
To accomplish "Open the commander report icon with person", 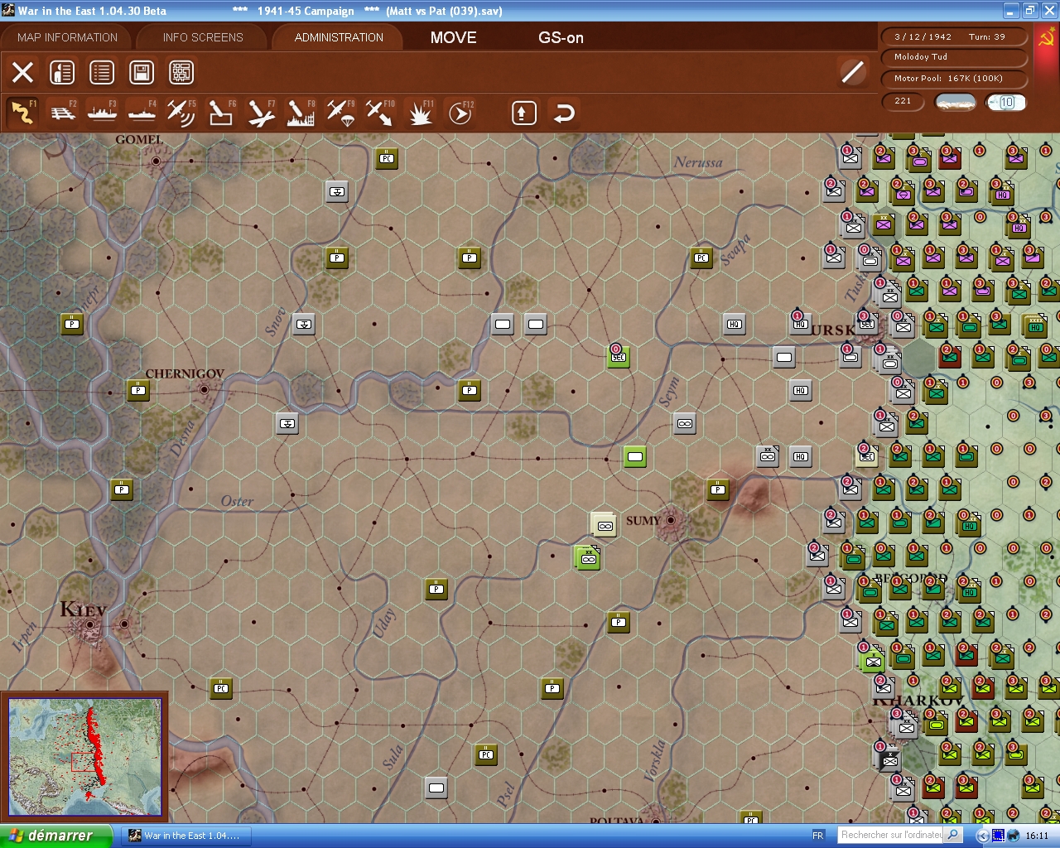I will pyautogui.click(x=62, y=72).
